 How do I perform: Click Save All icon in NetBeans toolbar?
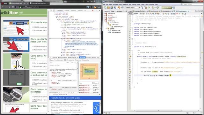(x=115, y=8)
